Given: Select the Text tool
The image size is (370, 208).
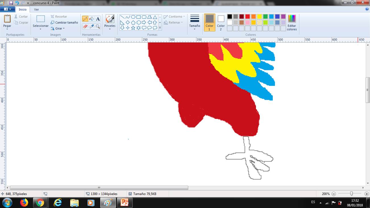Looking at the screenshot, I should [98, 19].
